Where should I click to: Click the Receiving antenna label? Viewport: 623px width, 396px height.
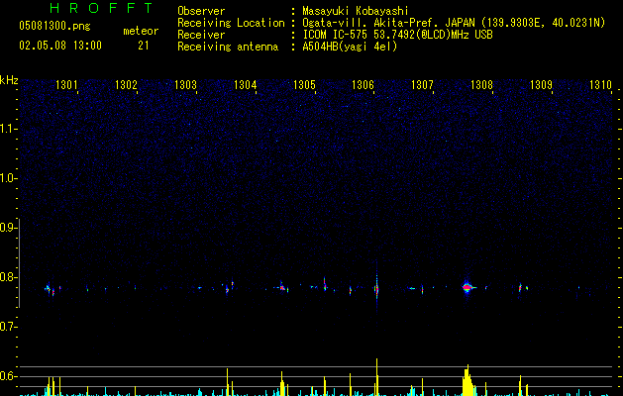click(x=228, y=47)
